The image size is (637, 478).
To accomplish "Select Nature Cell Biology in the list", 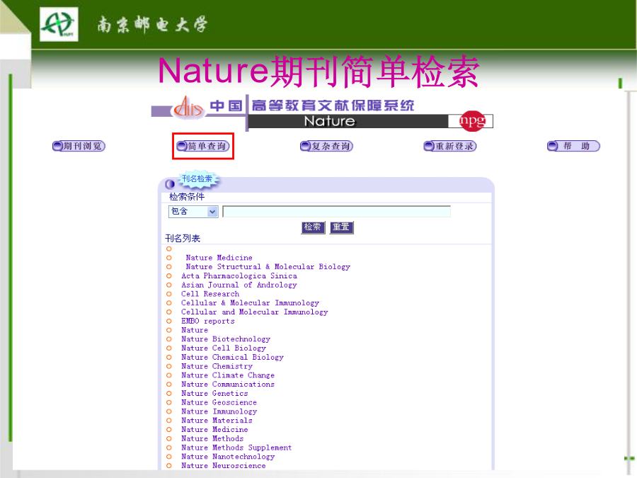I will (224, 348).
